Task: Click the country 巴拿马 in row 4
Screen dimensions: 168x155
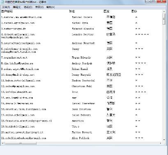Action: [111, 34]
